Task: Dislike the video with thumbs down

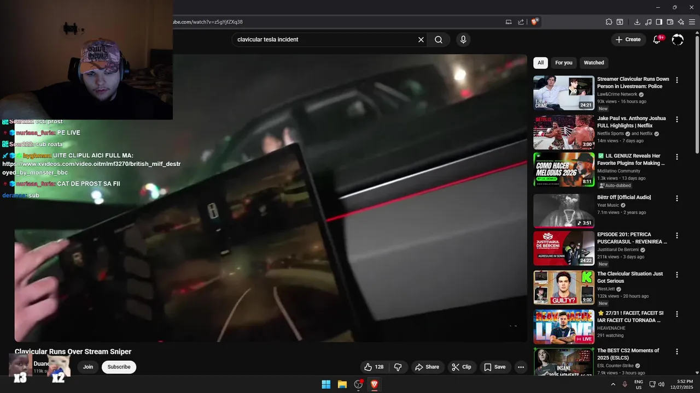Action: point(398,367)
